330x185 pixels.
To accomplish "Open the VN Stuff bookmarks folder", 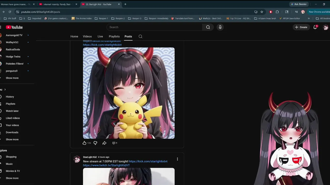I will click(x=10, y=18).
